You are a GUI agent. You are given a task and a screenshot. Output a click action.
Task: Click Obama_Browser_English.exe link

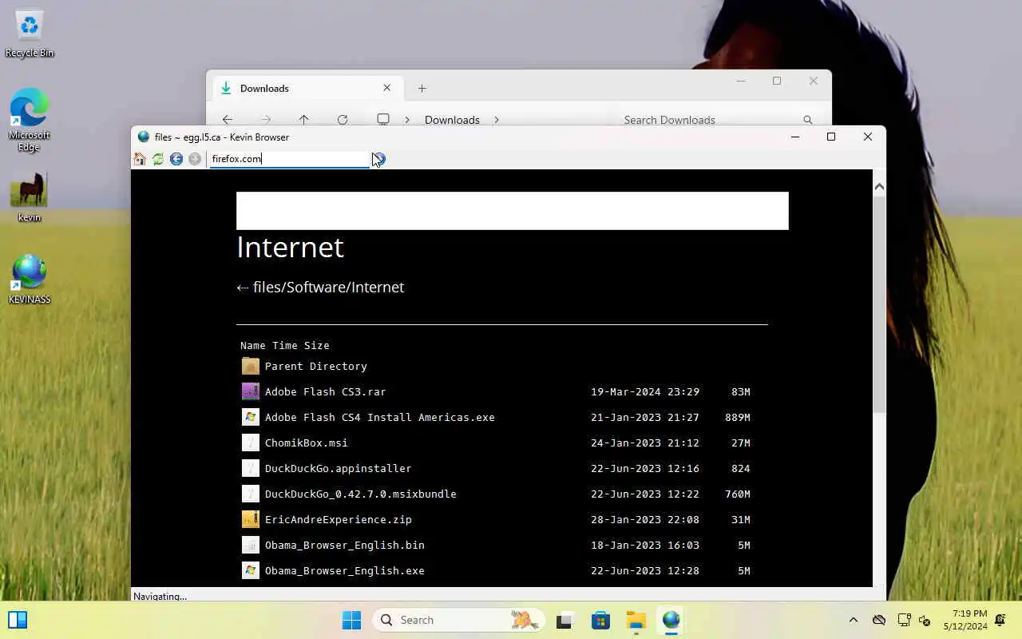(345, 571)
